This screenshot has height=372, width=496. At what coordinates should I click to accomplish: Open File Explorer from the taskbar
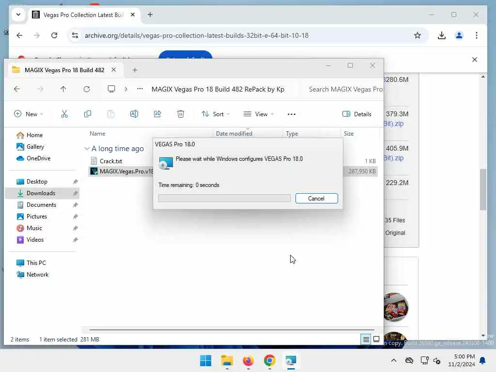tap(227, 360)
